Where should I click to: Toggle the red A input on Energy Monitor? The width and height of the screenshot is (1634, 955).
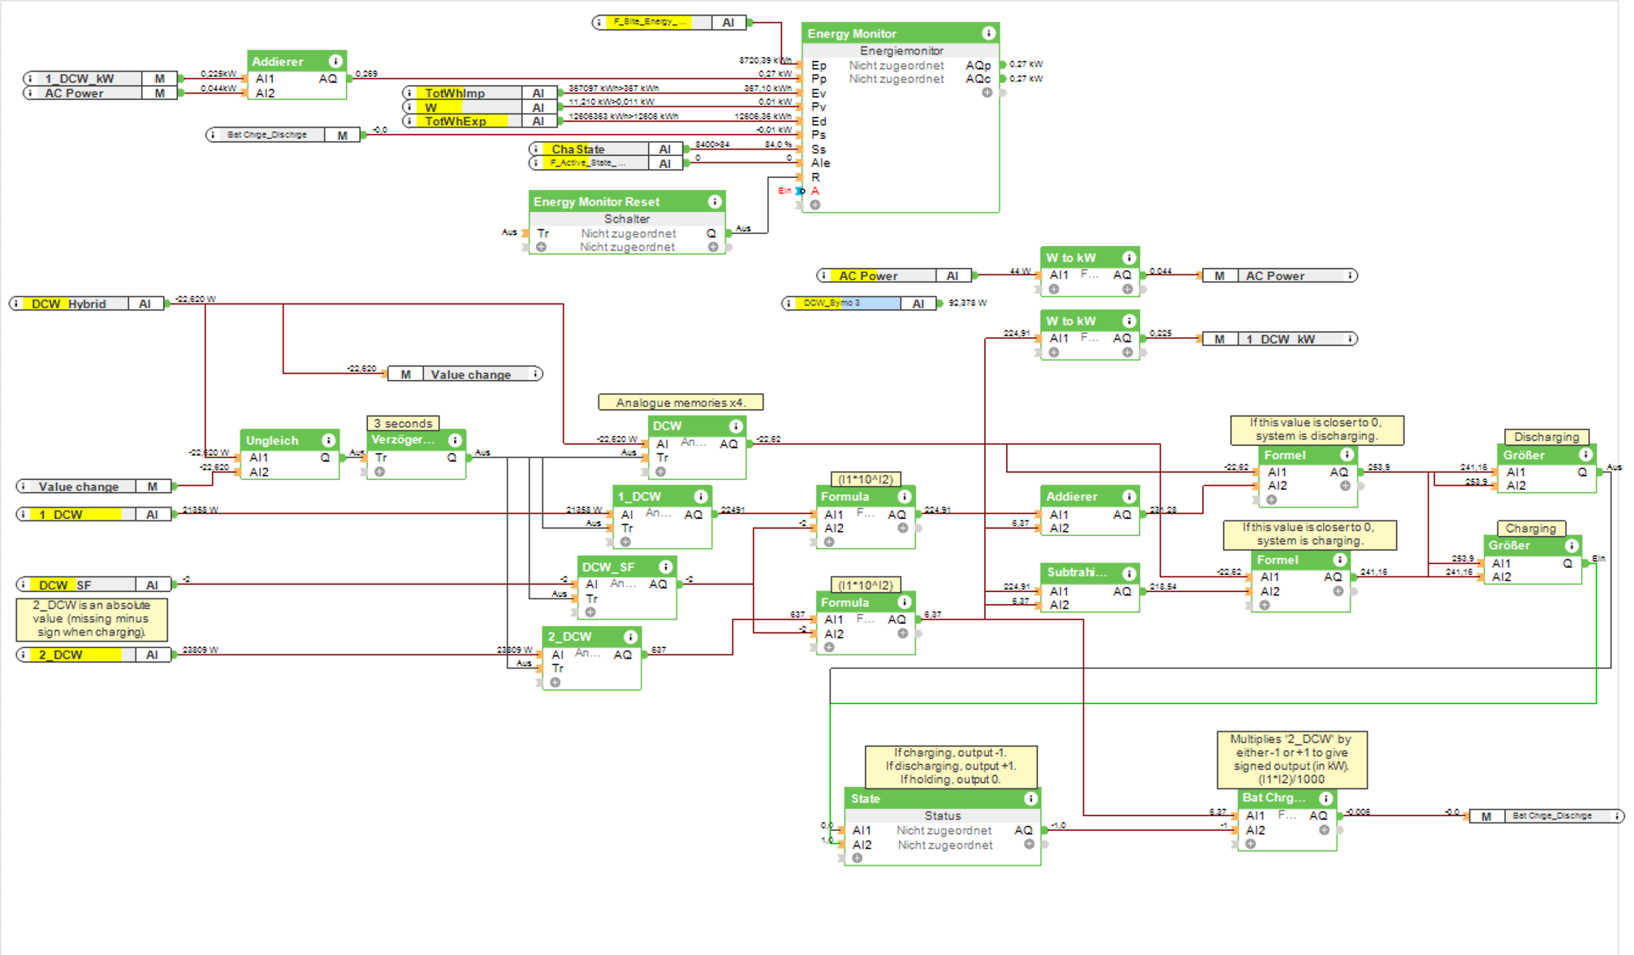click(815, 191)
